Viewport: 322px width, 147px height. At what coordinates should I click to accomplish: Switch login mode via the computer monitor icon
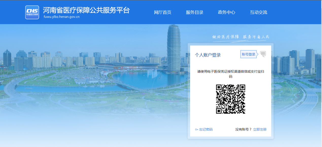click(263, 54)
